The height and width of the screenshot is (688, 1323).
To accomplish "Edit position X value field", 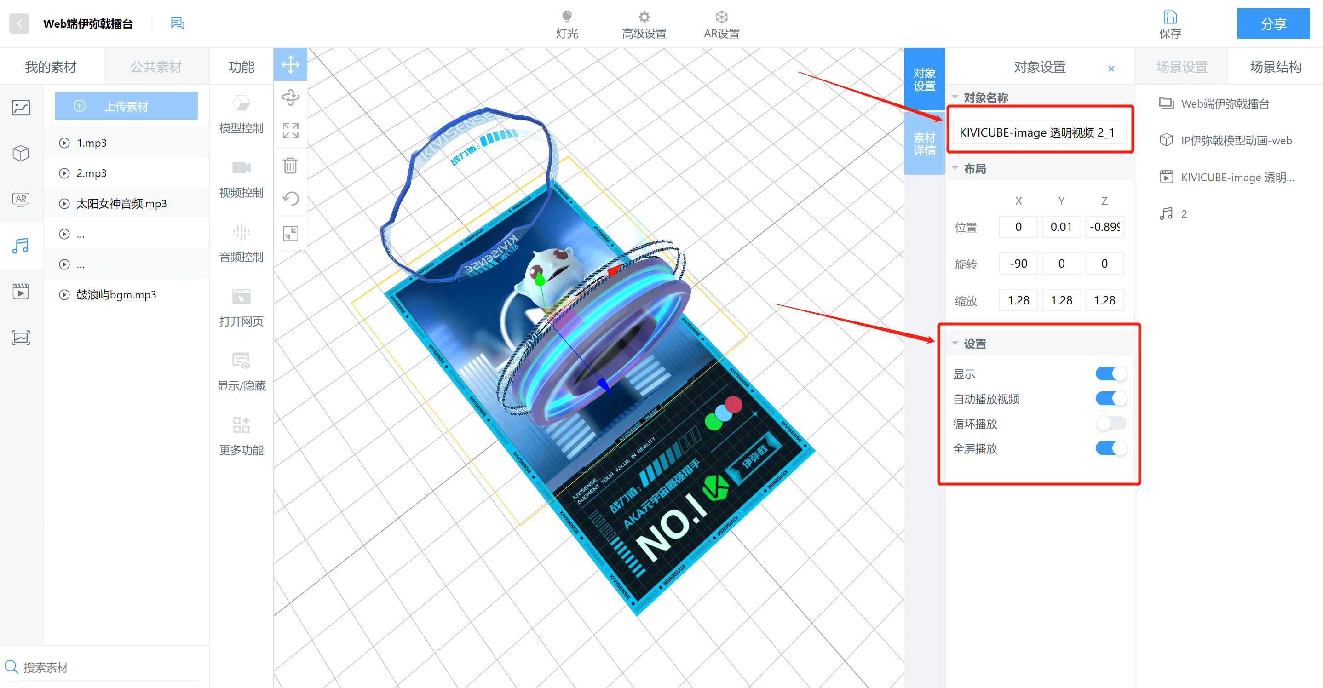I will (x=1018, y=226).
